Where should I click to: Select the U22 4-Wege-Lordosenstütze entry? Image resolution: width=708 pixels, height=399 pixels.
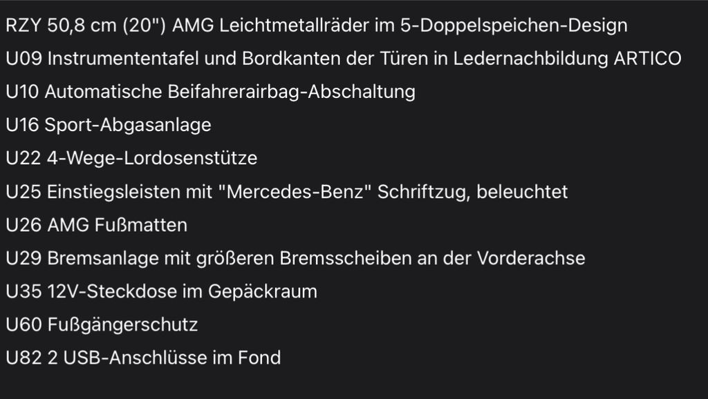[x=131, y=158]
